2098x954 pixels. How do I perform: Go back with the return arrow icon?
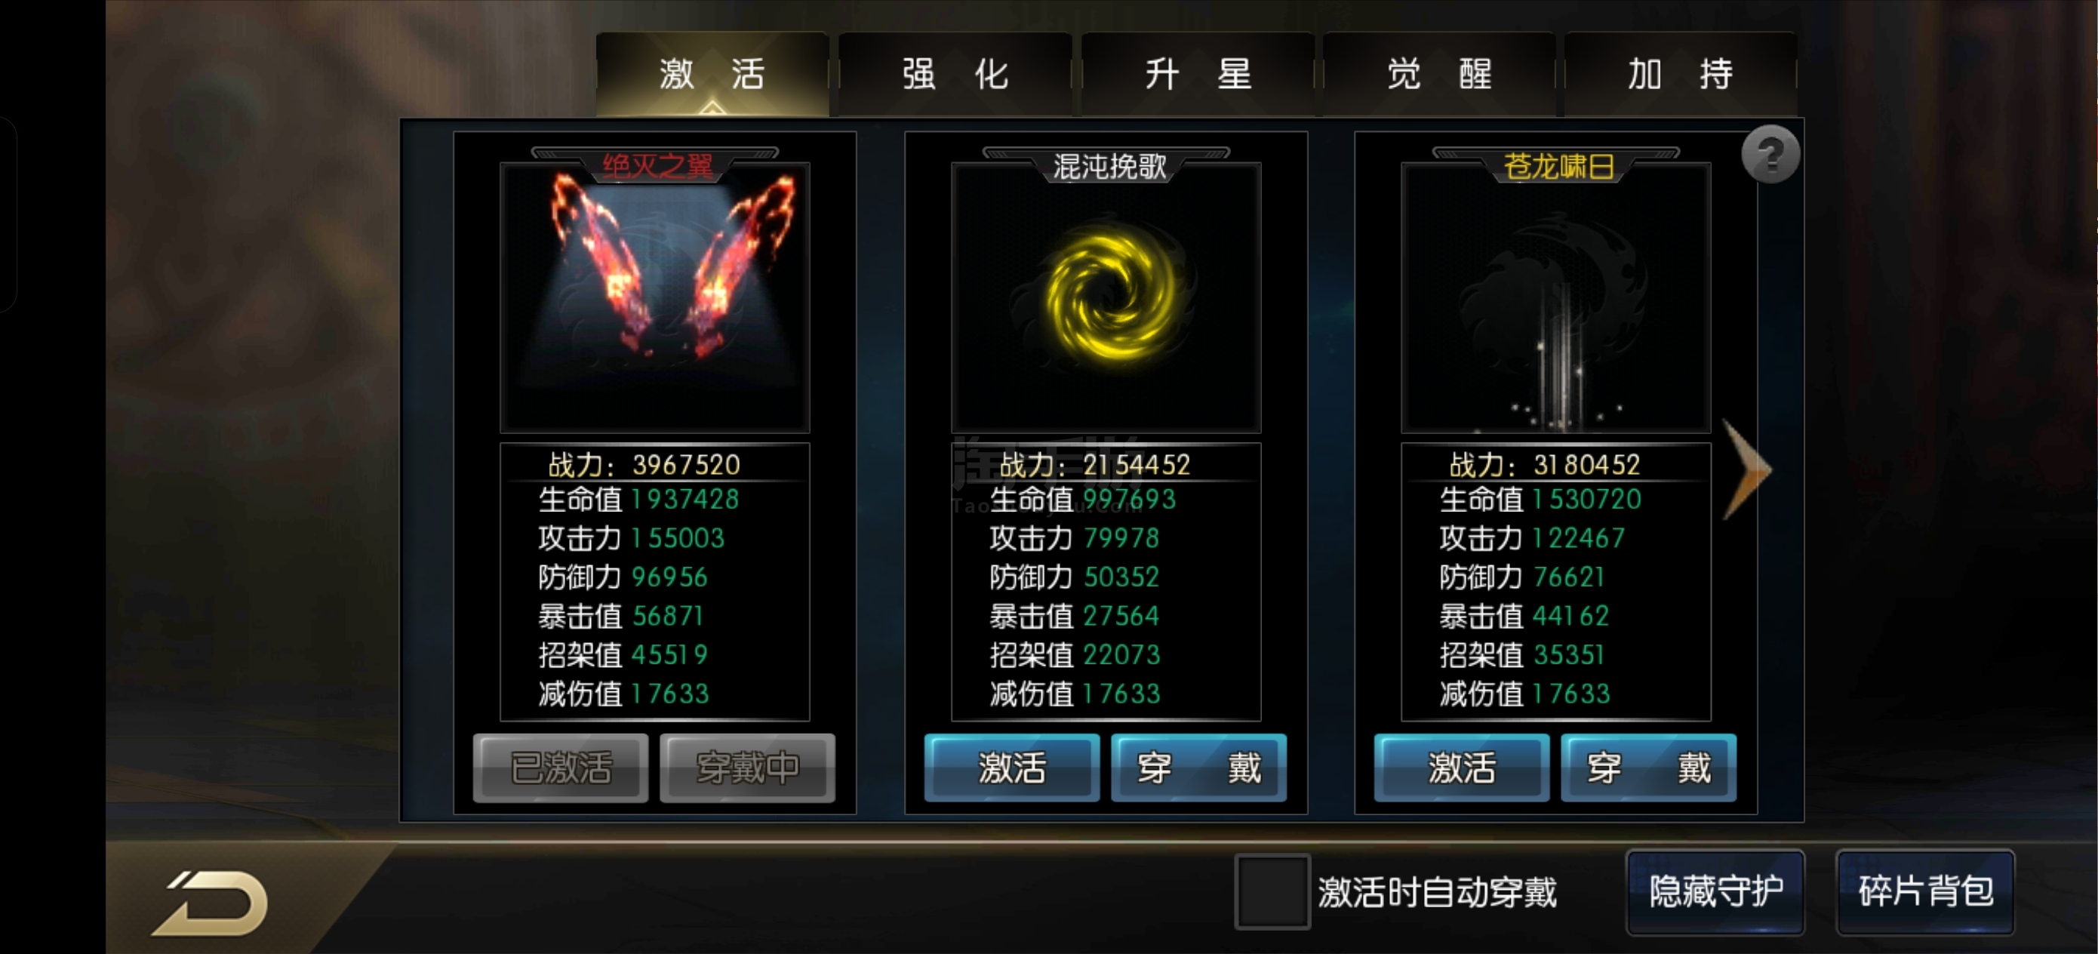(210, 903)
